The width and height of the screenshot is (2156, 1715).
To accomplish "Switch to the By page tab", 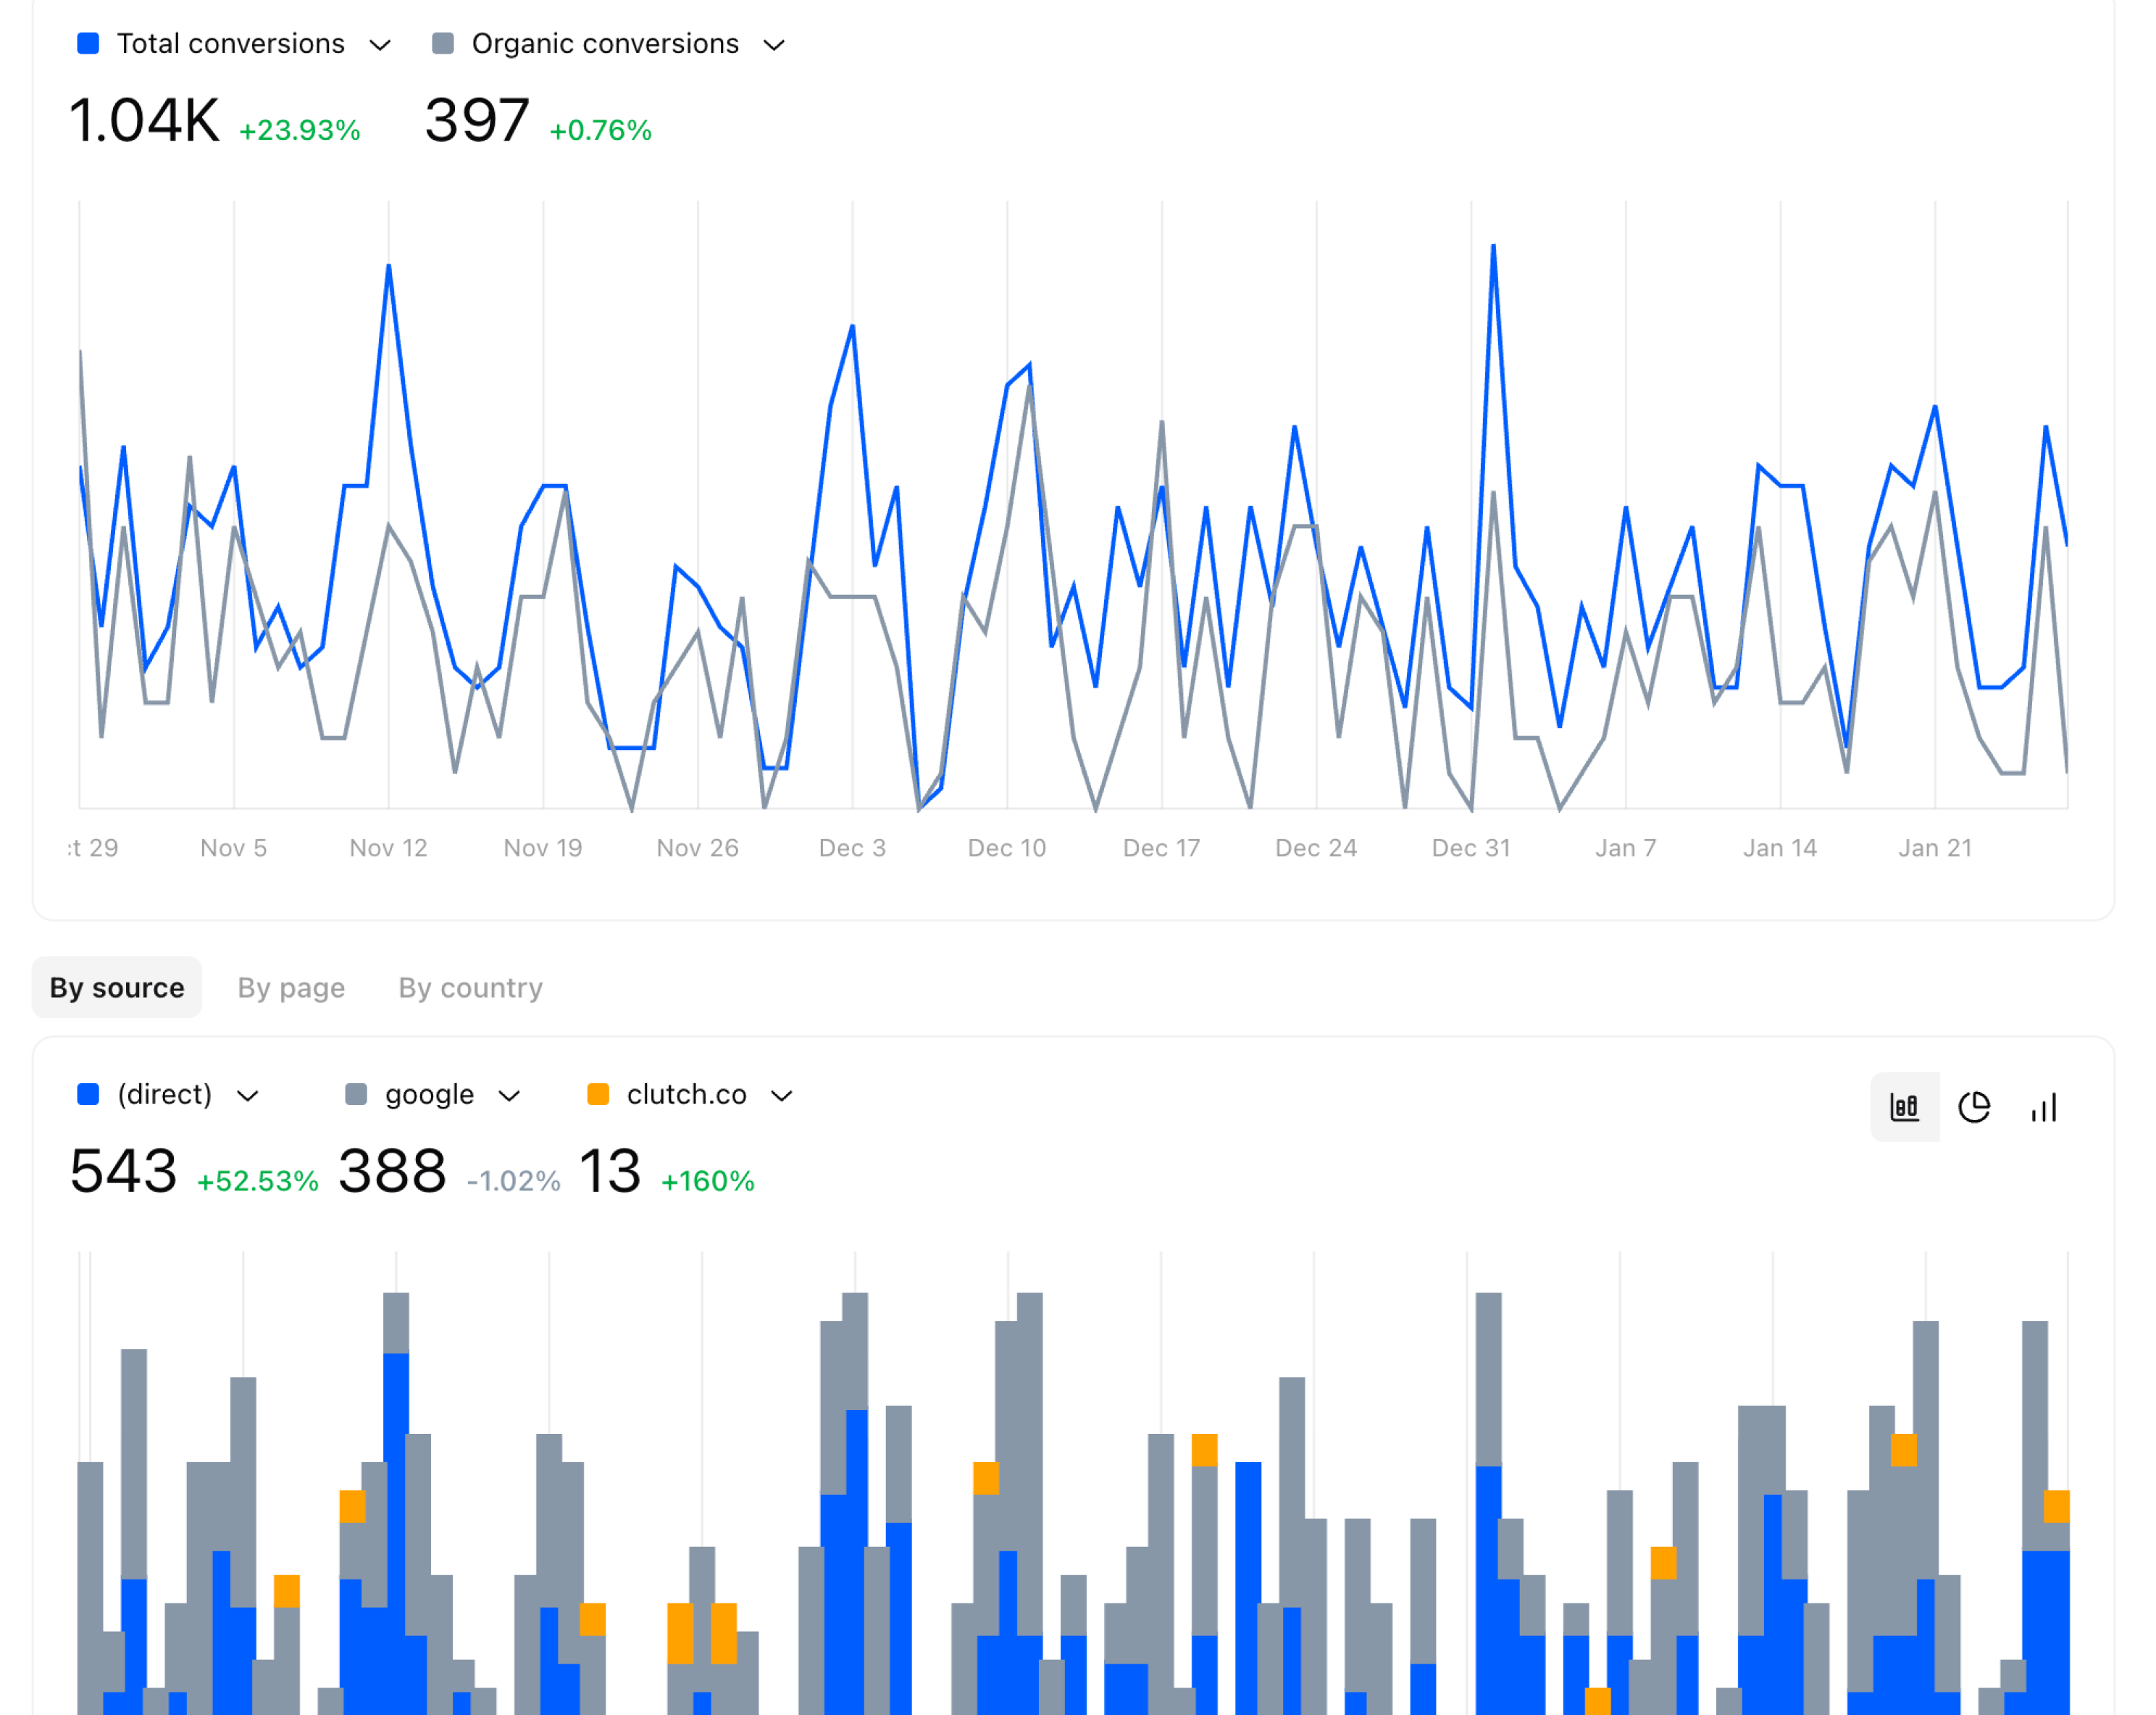I will coord(291,987).
